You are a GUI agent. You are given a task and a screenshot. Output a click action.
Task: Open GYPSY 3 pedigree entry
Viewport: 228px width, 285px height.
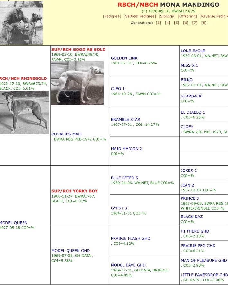point(119,208)
